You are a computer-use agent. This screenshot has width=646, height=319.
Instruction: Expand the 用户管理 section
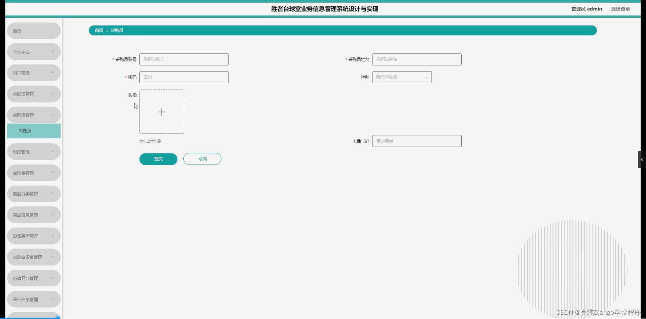tap(33, 73)
